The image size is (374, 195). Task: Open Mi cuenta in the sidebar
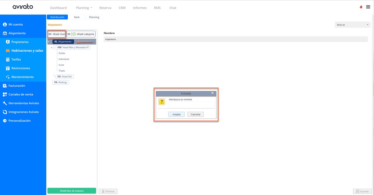(x=15, y=25)
